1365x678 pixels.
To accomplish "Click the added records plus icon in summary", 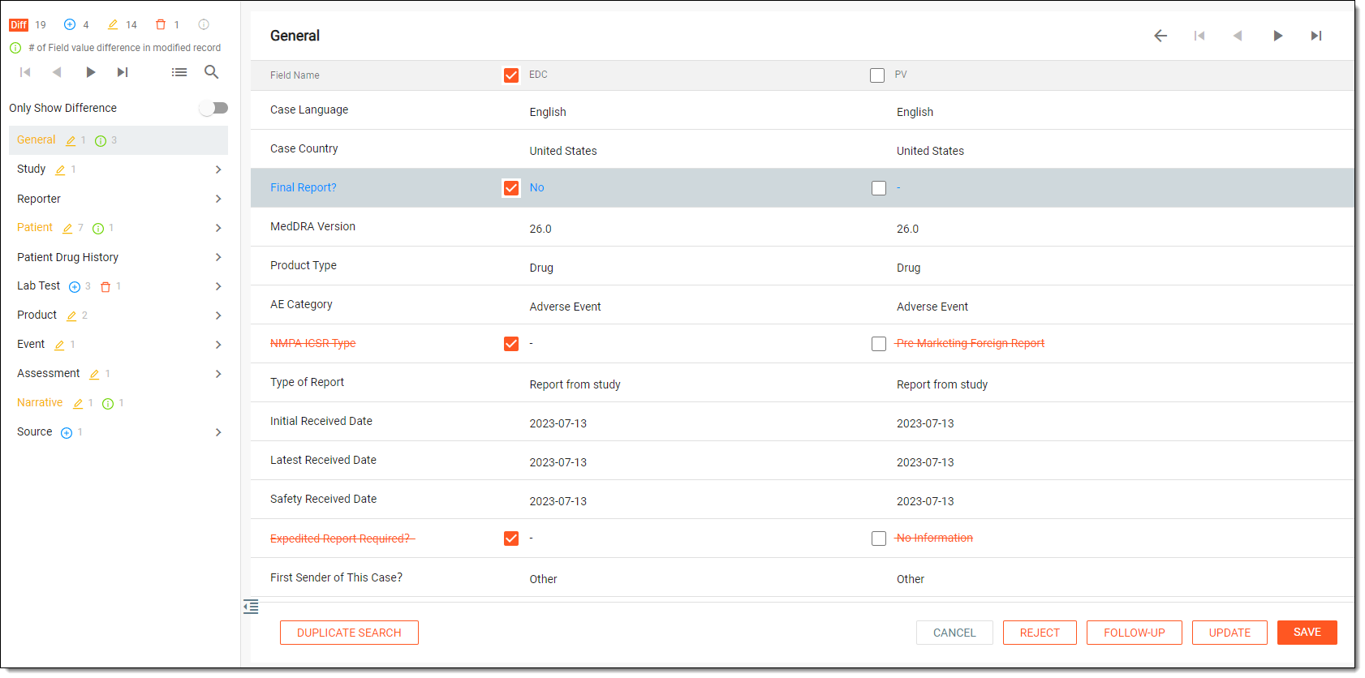I will click(70, 24).
